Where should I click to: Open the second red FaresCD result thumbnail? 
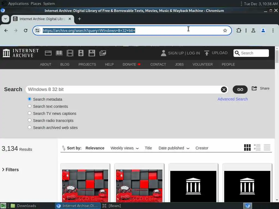(139, 186)
